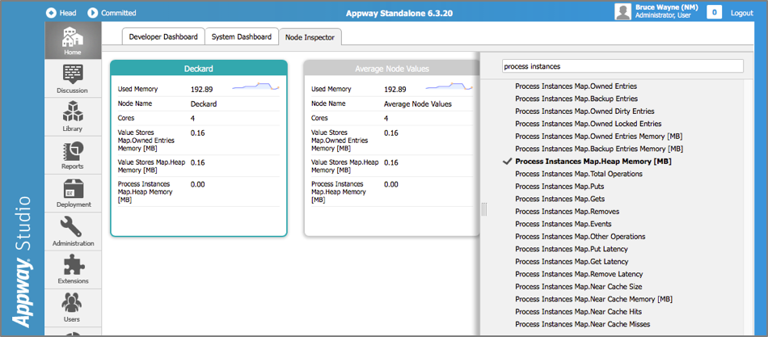The height and width of the screenshot is (337, 768).
Task: Click the user avatar picture
Action: tap(622, 12)
